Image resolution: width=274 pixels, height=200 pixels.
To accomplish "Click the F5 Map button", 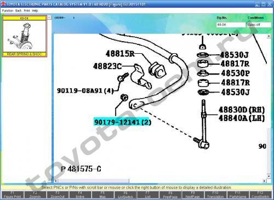I will [x=102, y=195].
